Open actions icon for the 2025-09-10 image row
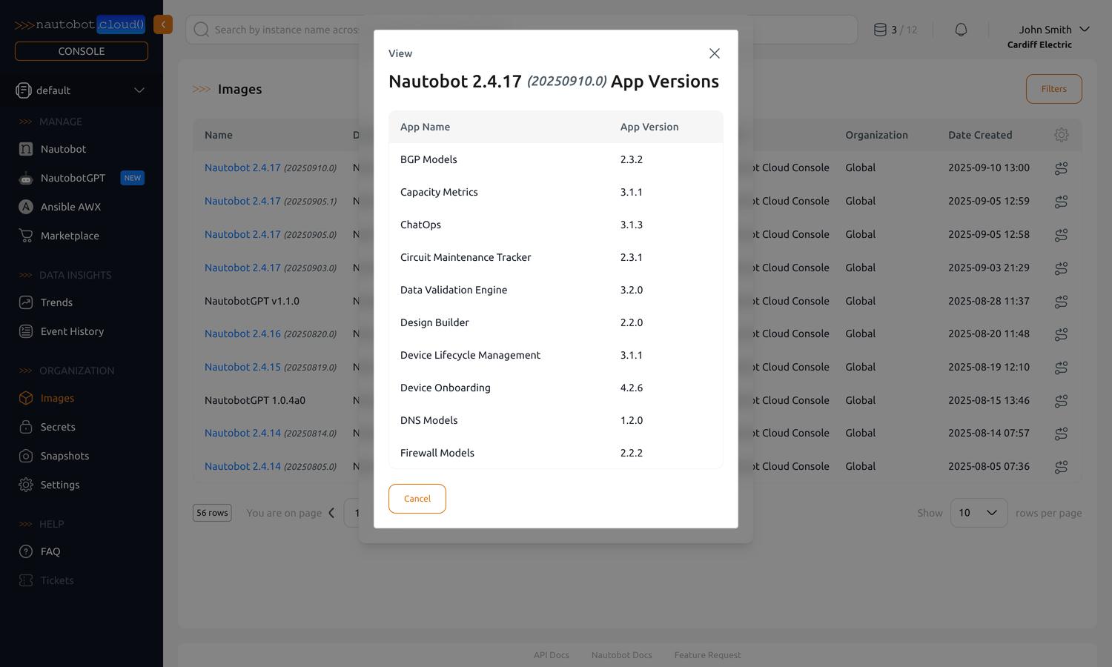The height and width of the screenshot is (667, 1112). click(x=1061, y=168)
